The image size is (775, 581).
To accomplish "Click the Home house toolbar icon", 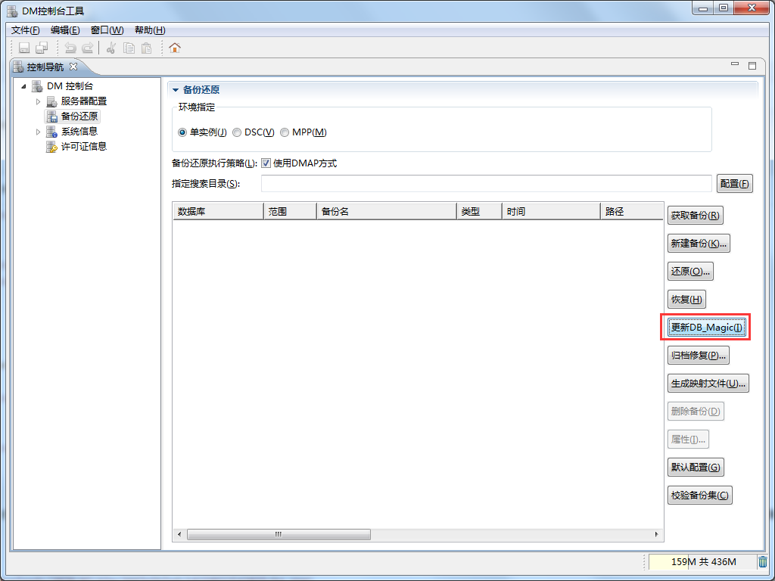I will pyautogui.click(x=175, y=48).
